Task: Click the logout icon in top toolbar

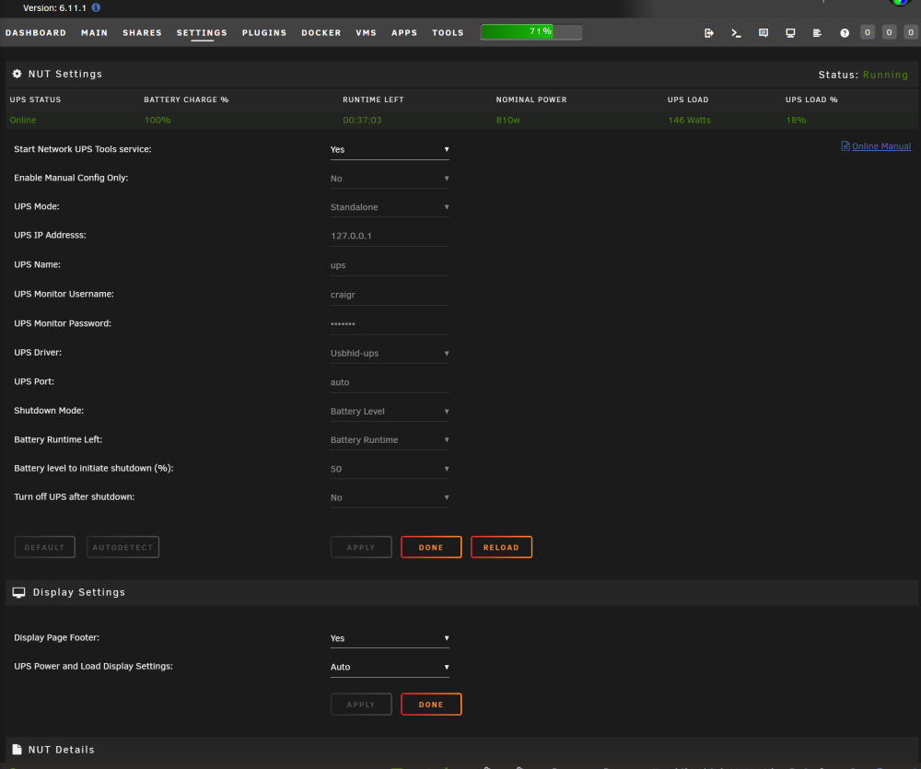Action: pos(709,33)
